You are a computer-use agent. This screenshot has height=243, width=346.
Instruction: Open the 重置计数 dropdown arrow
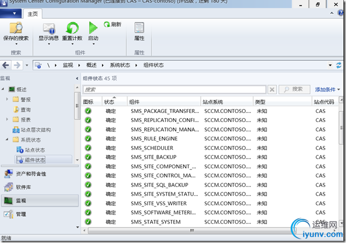click(x=73, y=44)
